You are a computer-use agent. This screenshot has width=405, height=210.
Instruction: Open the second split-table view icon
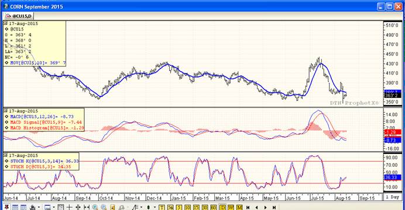[23, 208]
